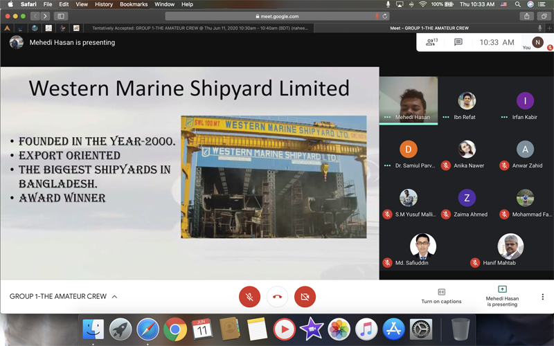Select Md. Safiuddin participant avatar

click(x=423, y=246)
